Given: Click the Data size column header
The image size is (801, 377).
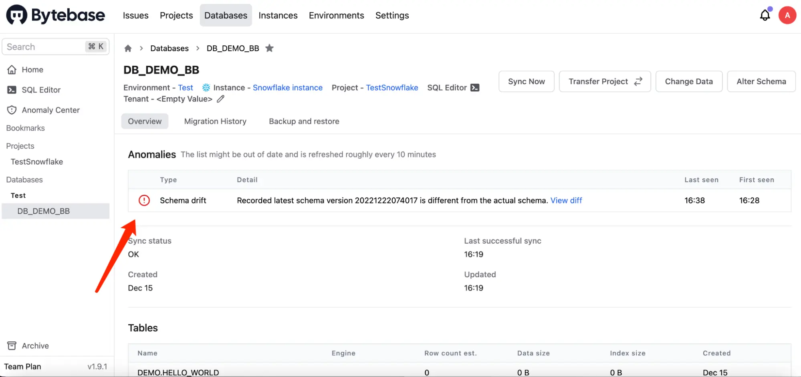Looking at the screenshot, I should (533, 353).
